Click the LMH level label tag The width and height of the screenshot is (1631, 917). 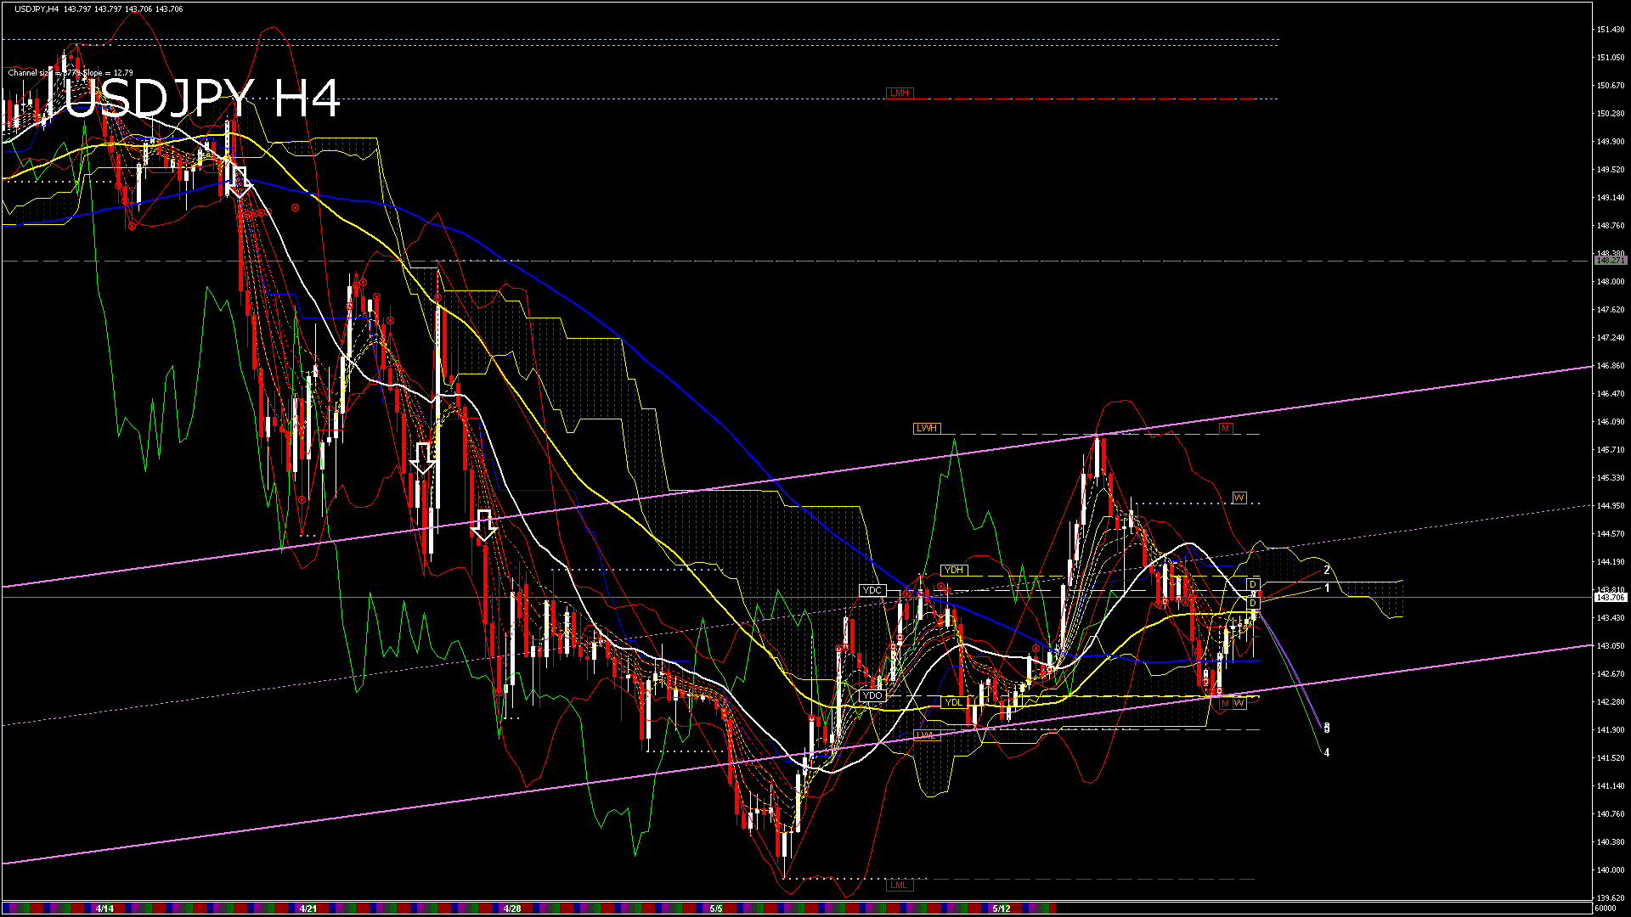coord(899,93)
